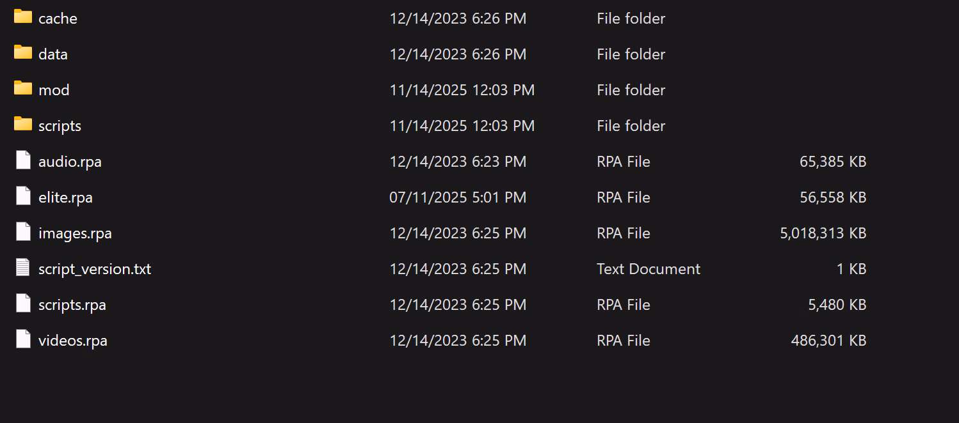Click elite.rpa's 07/11/2025 modified date
This screenshot has height=423, width=959.
[458, 197]
